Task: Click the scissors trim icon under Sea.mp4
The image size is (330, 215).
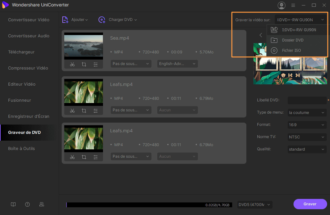Action: point(72,64)
